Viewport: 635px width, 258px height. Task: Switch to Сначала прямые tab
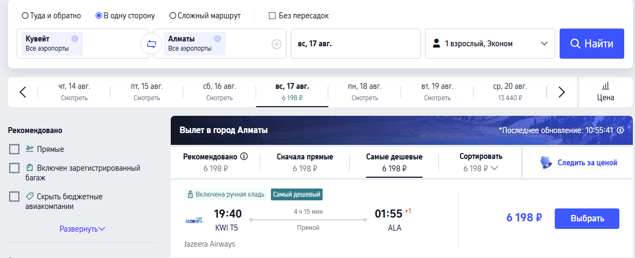pos(305,163)
